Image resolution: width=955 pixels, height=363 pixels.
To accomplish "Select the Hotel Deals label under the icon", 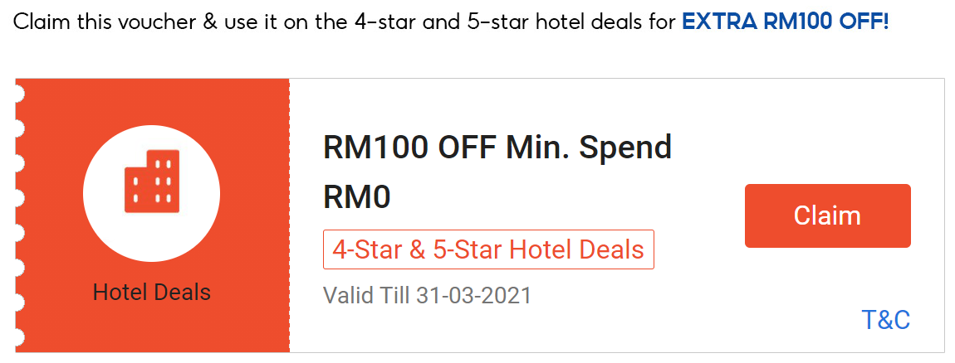I will [152, 292].
